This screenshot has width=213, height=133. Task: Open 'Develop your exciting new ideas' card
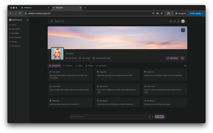coord(165,103)
